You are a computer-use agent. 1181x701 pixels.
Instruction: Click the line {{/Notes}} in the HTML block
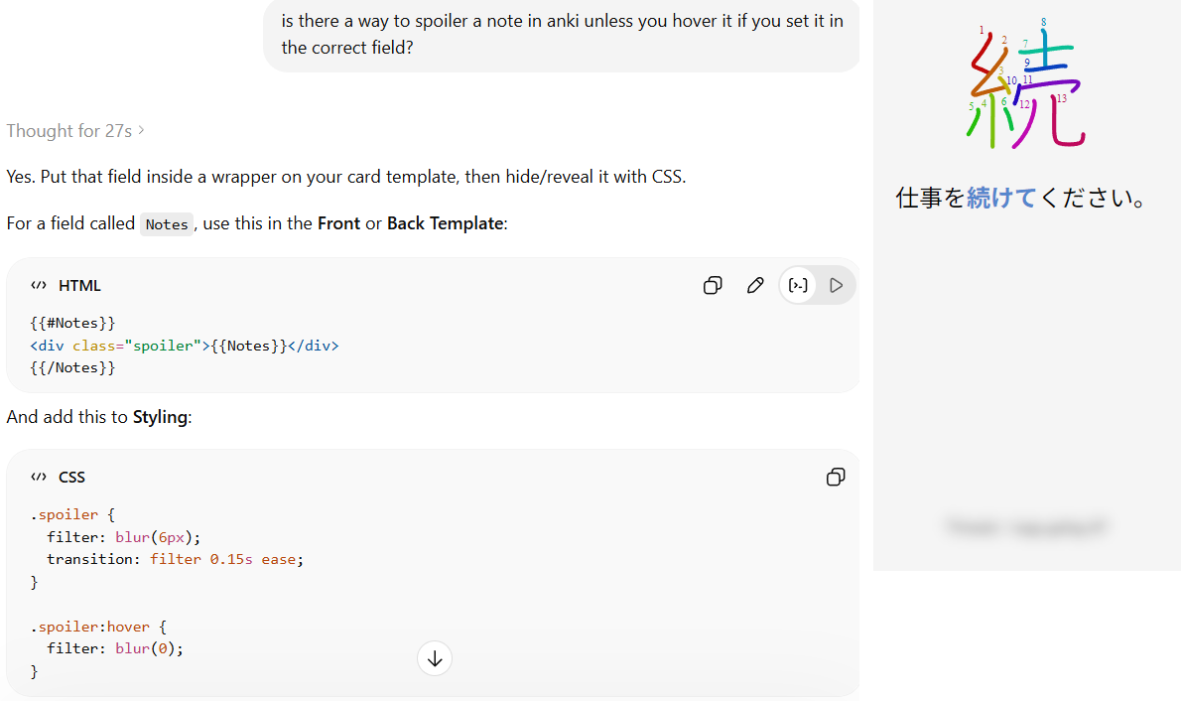[72, 367]
